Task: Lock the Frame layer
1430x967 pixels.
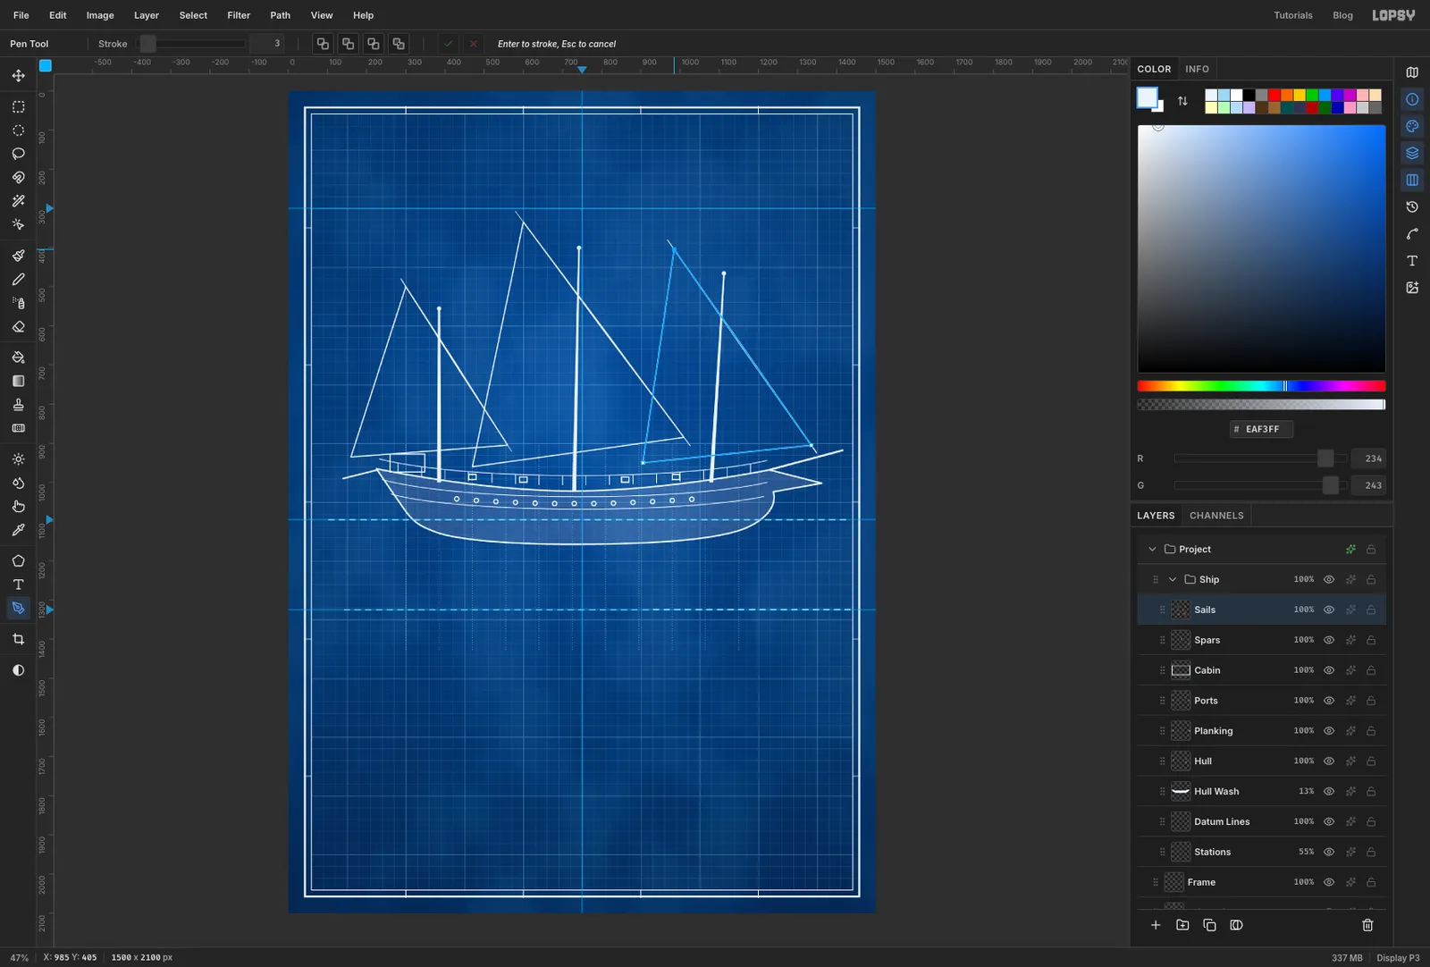Action: coord(1371,882)
